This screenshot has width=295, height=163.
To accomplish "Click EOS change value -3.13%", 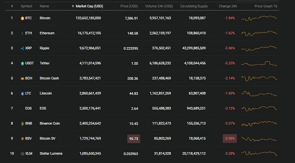I will coord(230,108).
